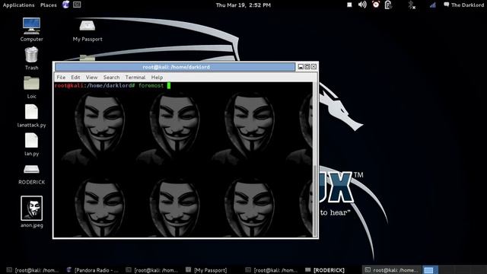Screen dimensions: 487x274
Task: Select active root@kali: /home taskbar entry
Action: tap(392, 270)
